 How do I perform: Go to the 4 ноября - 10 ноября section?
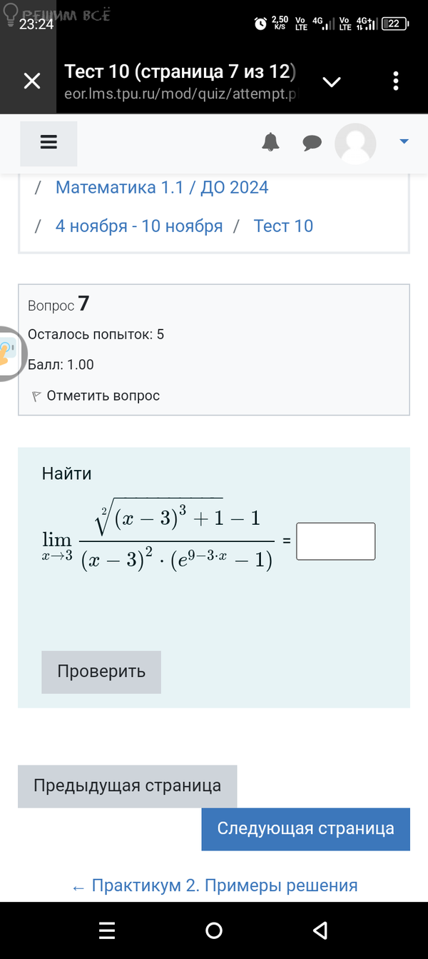(x=139, y=226)
